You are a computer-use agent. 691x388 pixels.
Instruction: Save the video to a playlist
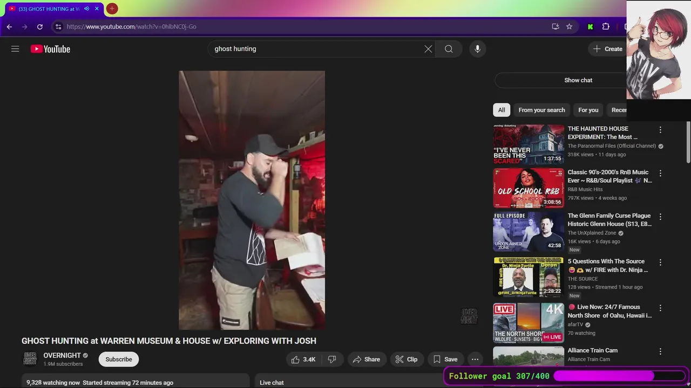(445, 359)
